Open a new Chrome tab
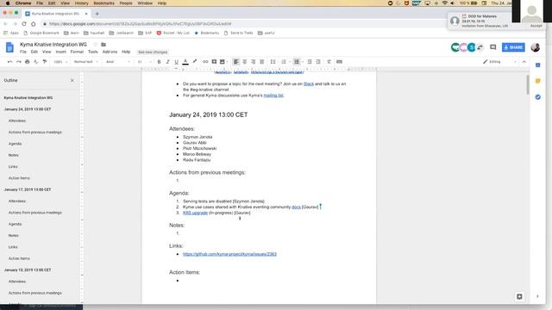The height and width of the screenshot is (310, 552). click(x=97, y=14)
